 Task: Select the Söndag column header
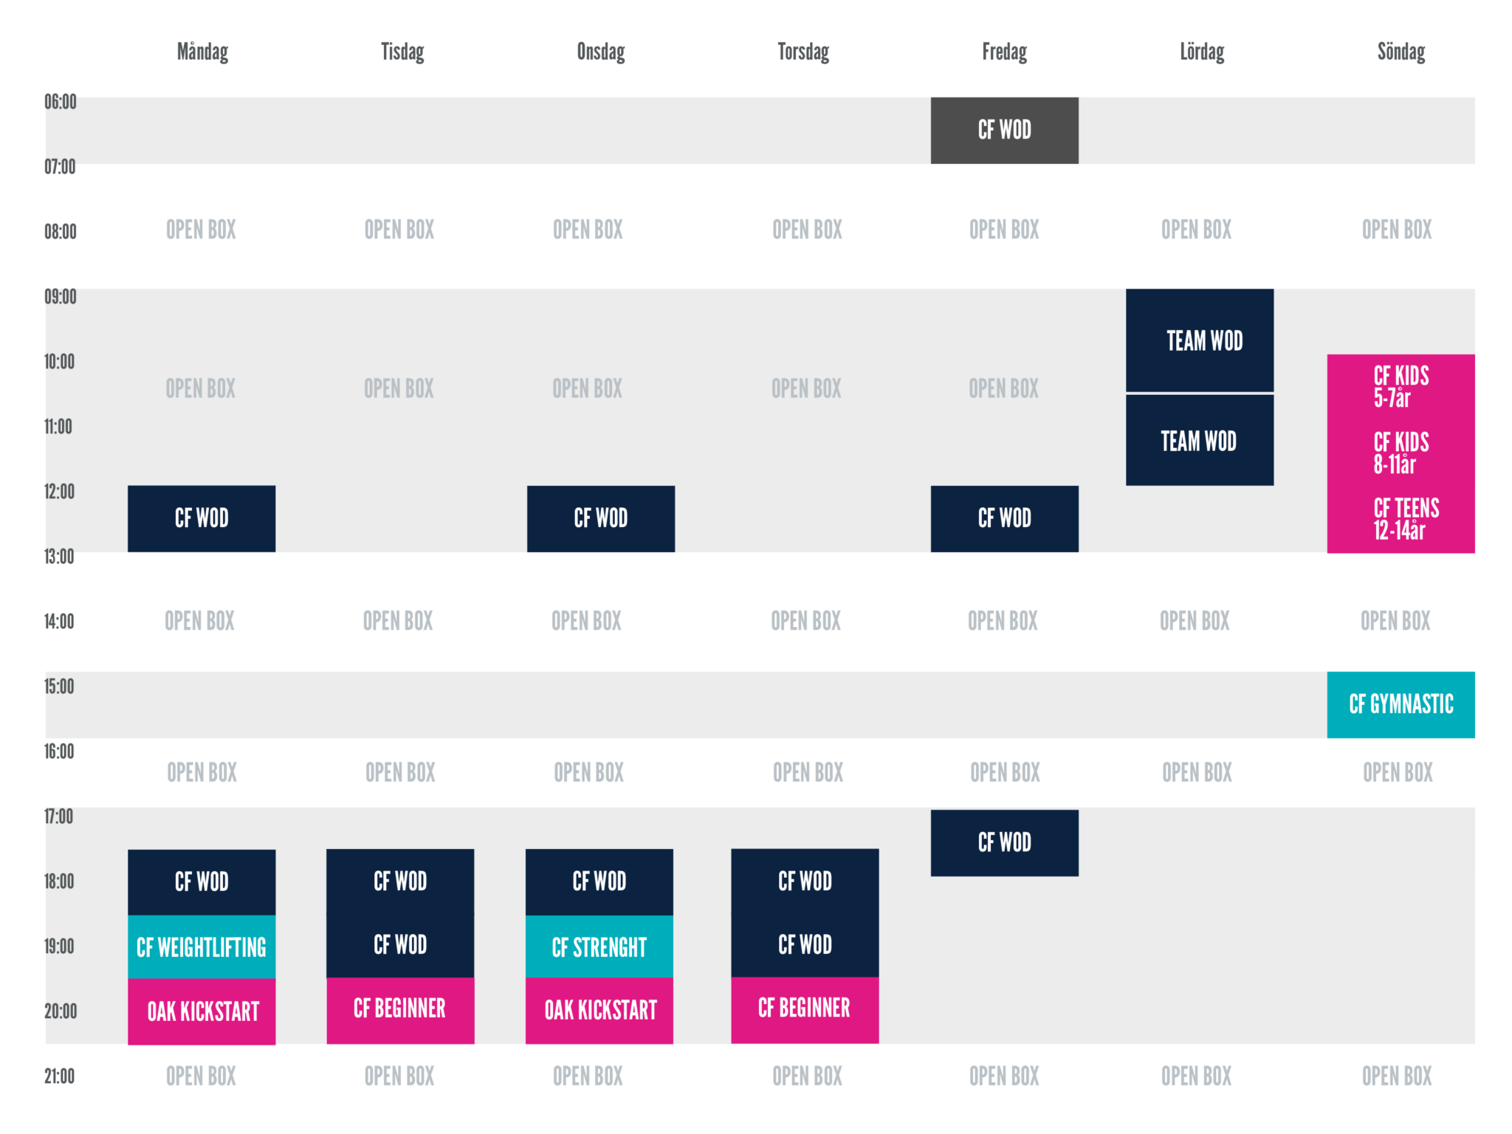pos(1401,52)
